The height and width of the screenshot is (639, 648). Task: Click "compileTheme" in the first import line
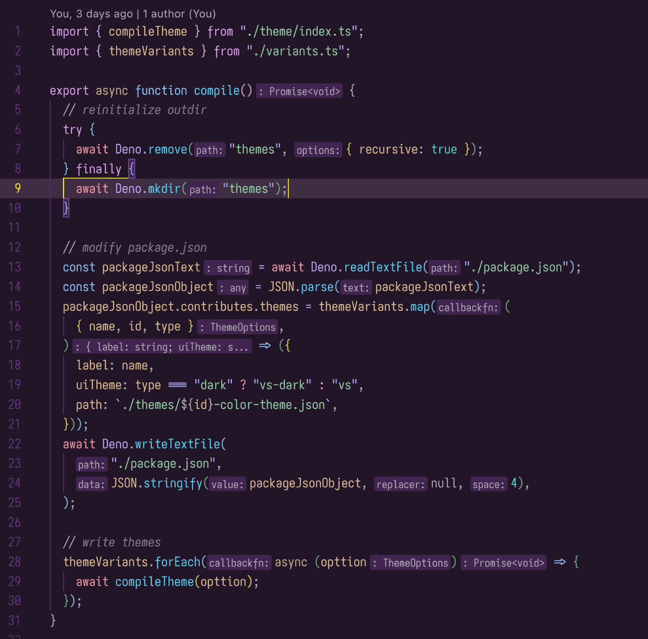148,31
